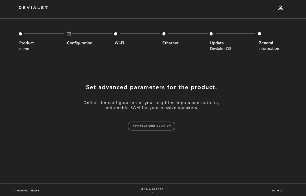
Task: Expand the Send a Report chevron
Action: coord(152,193)
